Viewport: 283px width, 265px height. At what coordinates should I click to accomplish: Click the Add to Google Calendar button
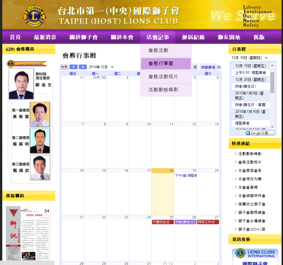(x=260, y=133)
